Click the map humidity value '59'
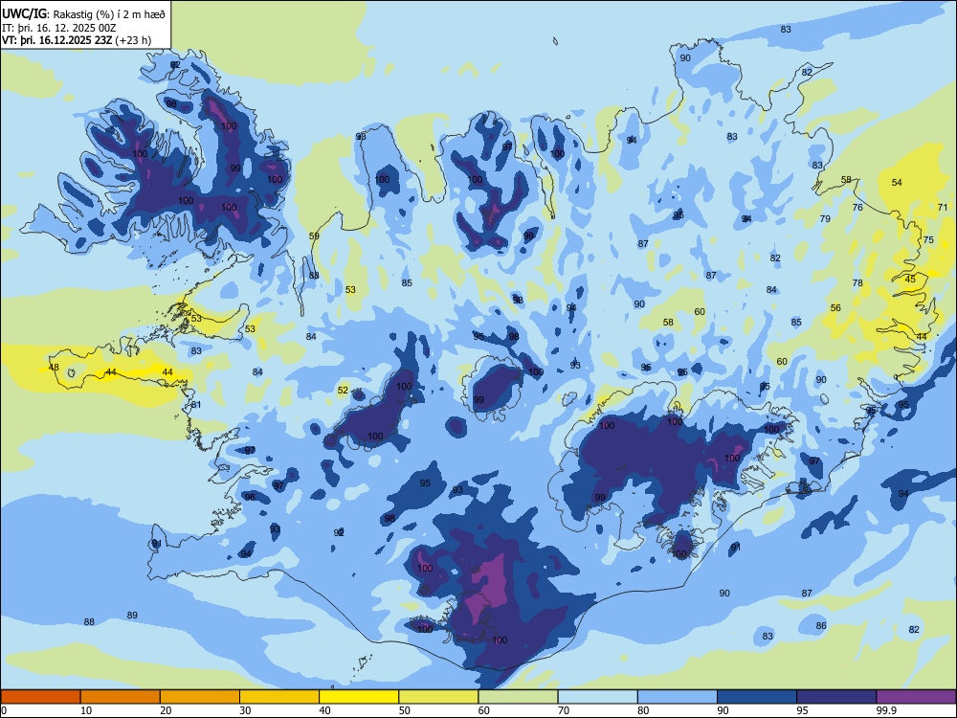Viewport: 957px width, 718px height. (x=314, y=236)
